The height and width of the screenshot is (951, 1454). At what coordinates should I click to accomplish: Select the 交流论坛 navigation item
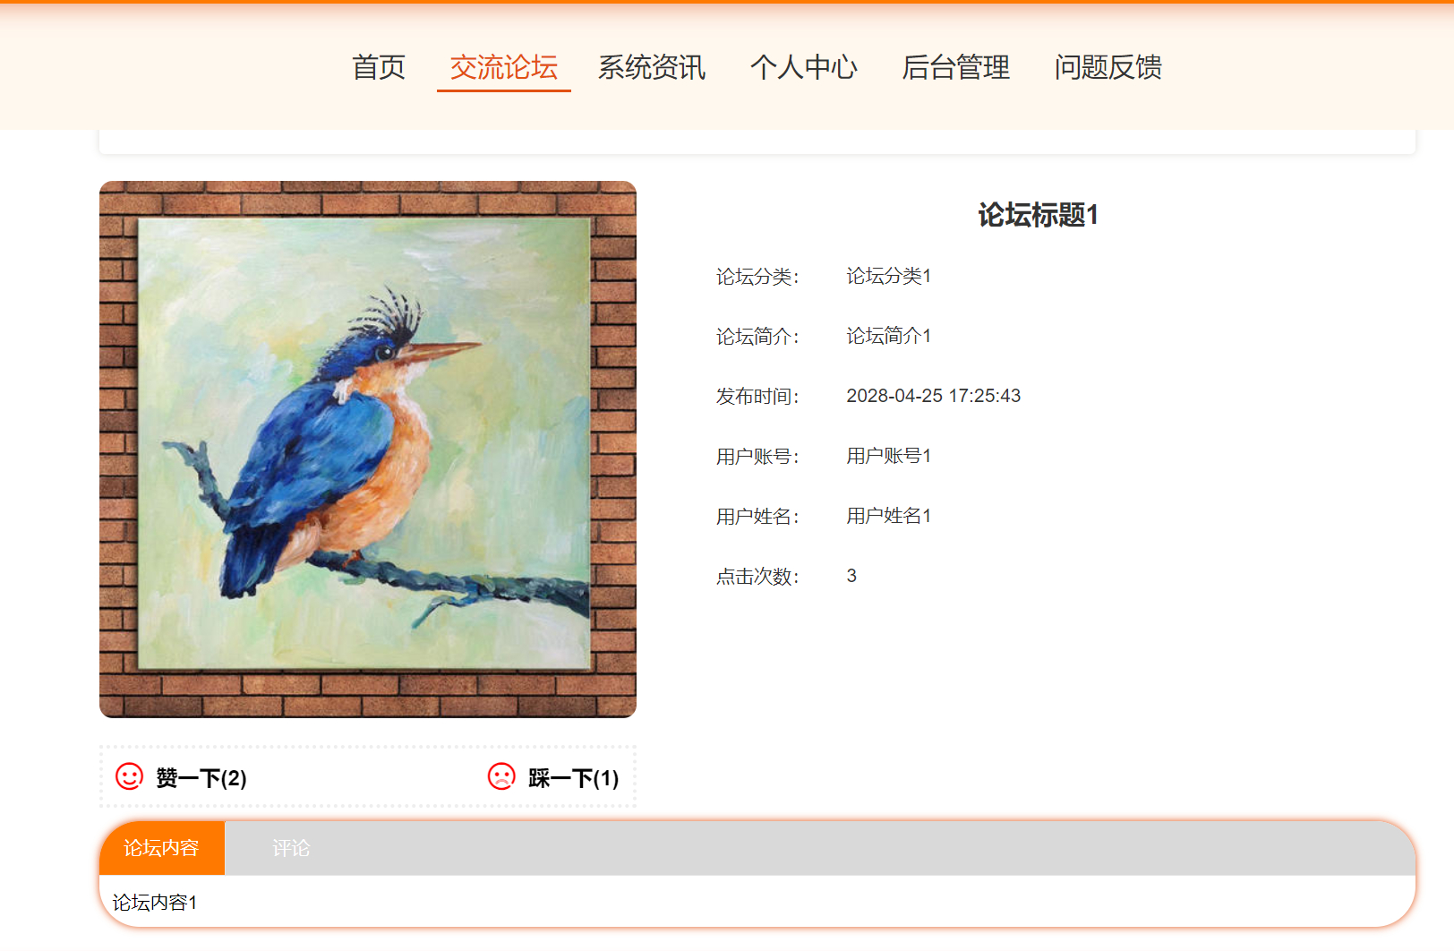(504, 67)
